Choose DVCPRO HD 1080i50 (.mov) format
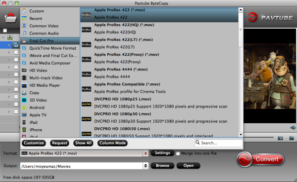297x182 pixels. [159, 132]
